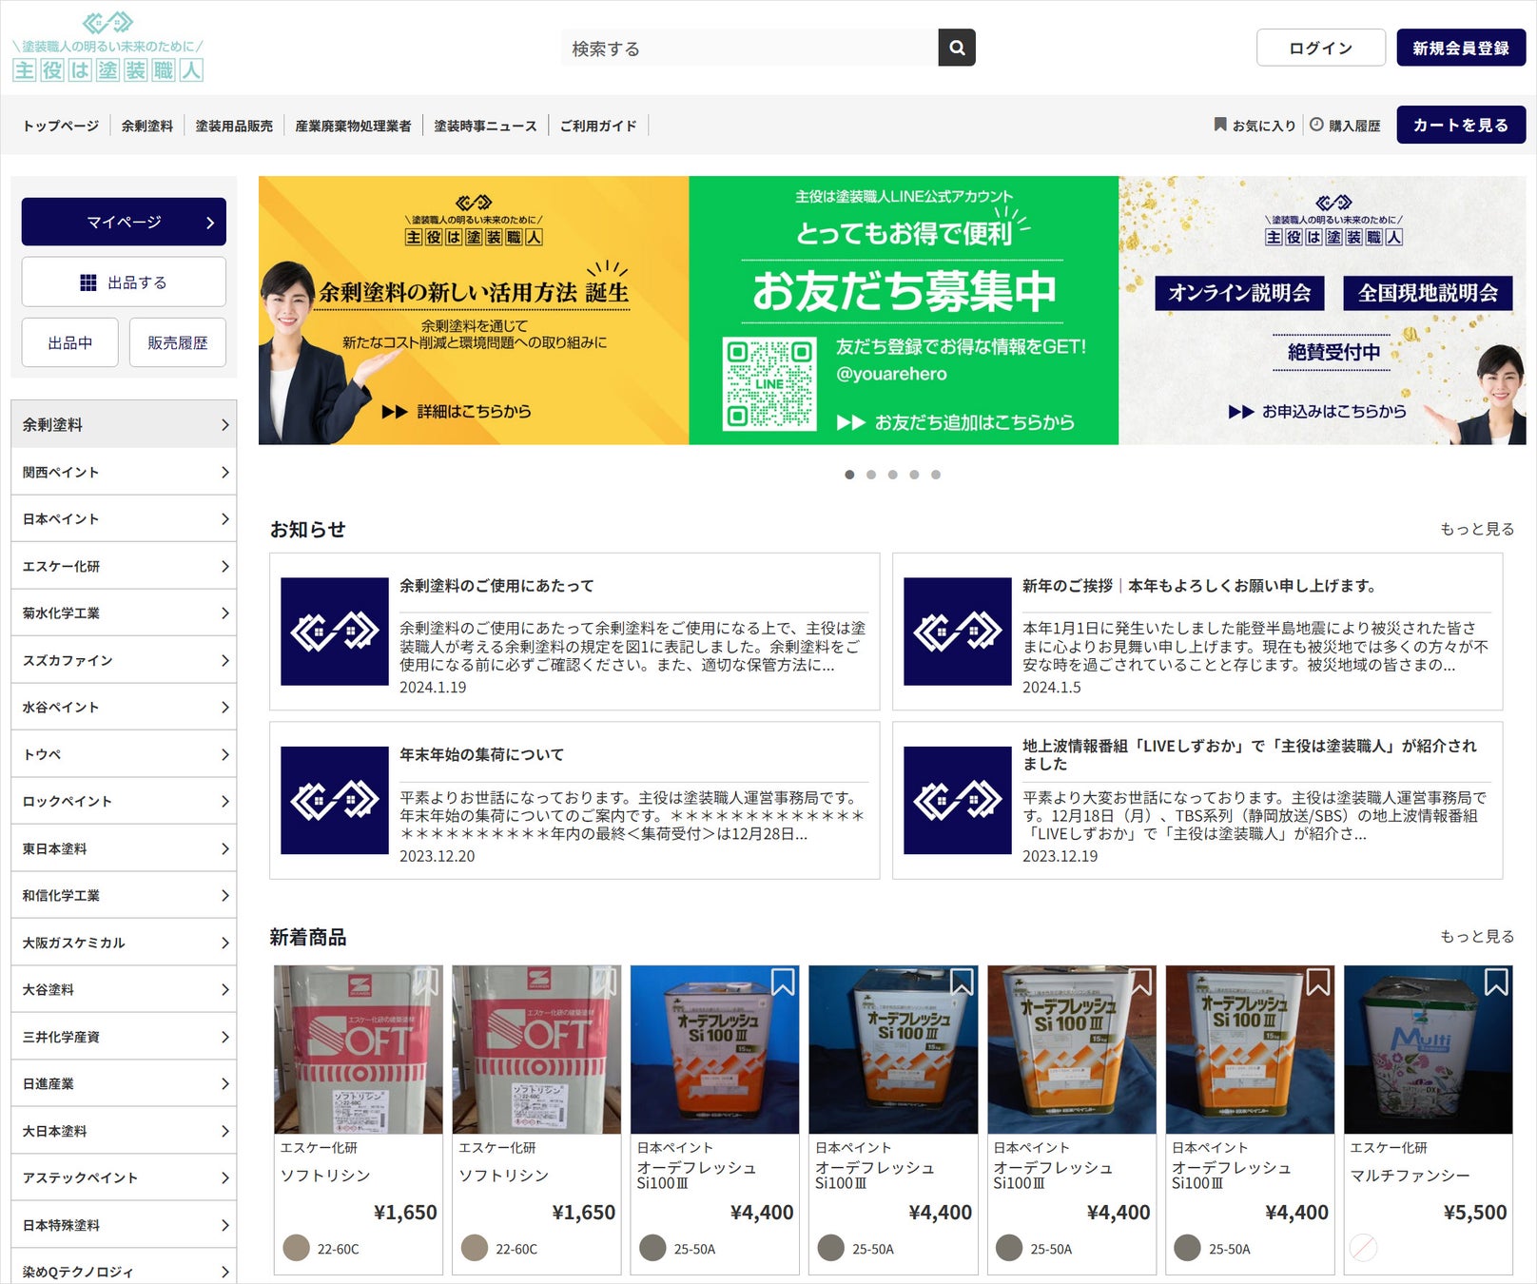Expand the 菊水化学工業 category
1537x1284 pixels.
coord(124,613)
